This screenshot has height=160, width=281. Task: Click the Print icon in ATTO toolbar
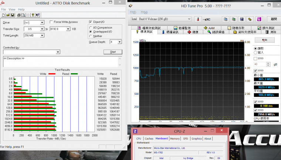[19, 15]
